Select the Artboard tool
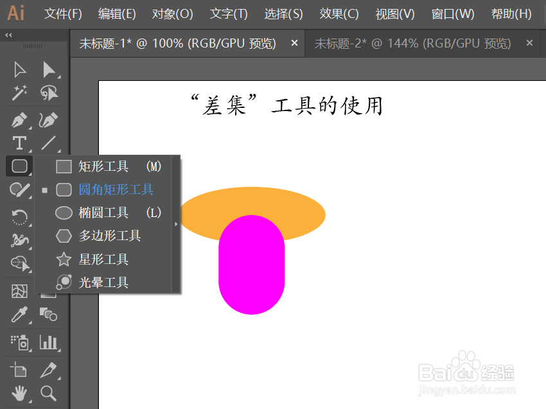546x409 pixels. pos(19,370)
